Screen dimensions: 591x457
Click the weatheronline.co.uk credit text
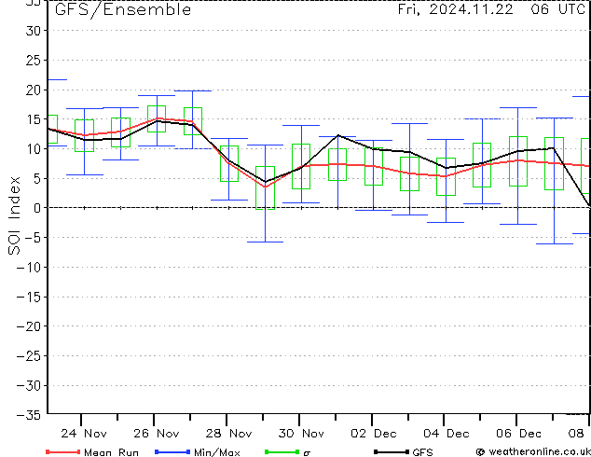(540, 451)
